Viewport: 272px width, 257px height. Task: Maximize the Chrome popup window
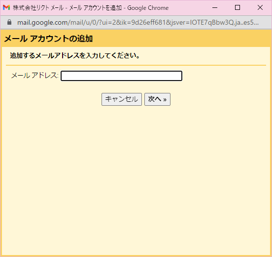tap(238, 7)
